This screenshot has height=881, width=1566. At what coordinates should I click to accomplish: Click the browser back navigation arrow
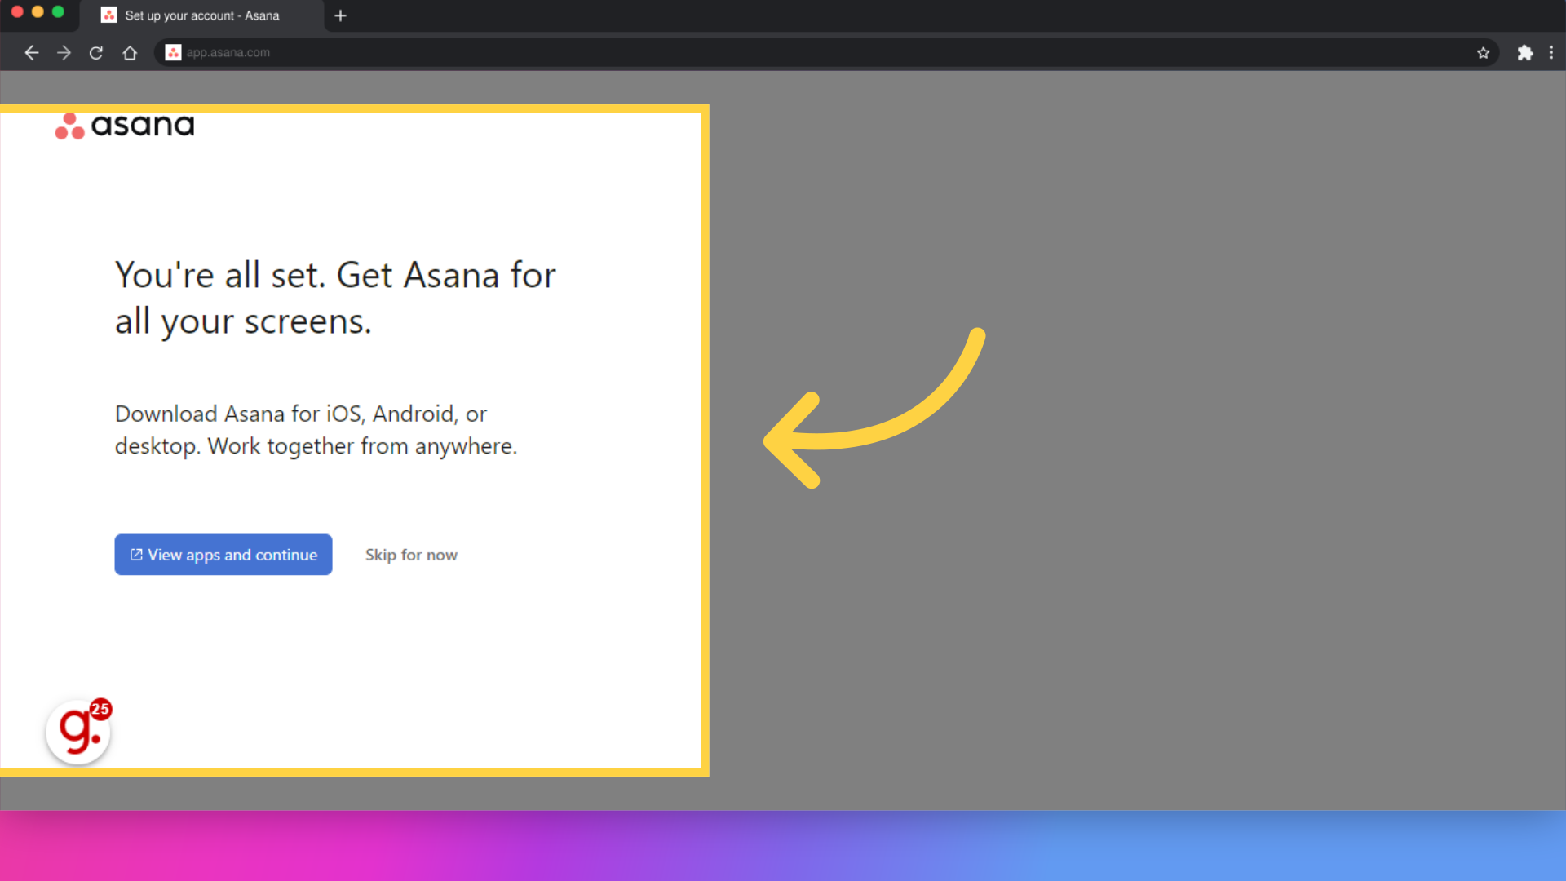pos(31,53)
